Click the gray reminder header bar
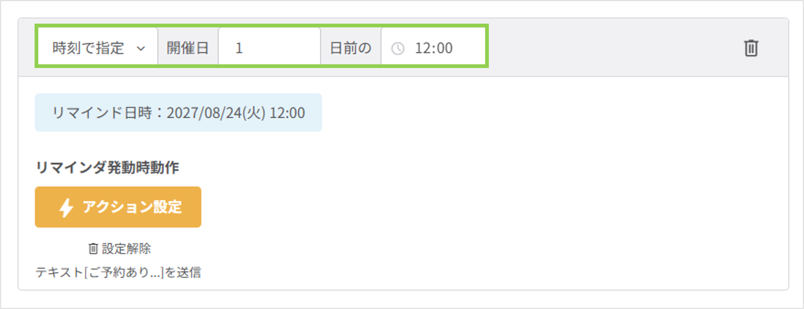The width and height of the screenshot is (804, 309). [x=403, y=47]
